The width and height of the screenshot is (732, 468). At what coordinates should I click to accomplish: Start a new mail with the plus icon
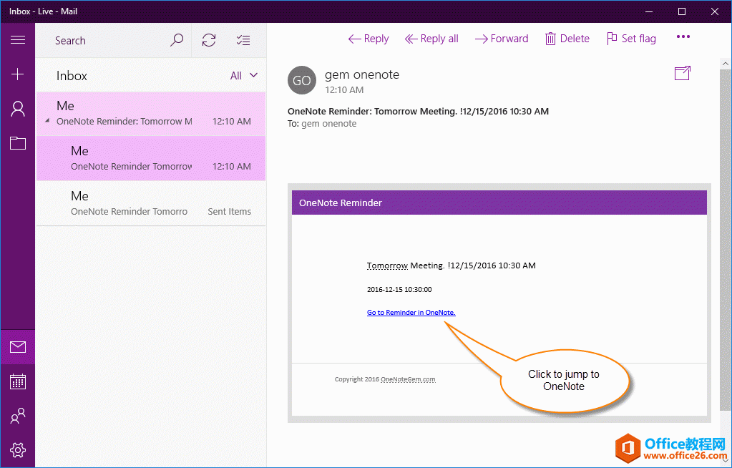[x=17, y=74]
